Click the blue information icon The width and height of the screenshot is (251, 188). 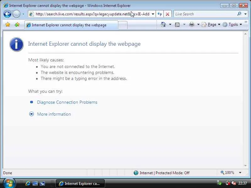pos(17,44)
